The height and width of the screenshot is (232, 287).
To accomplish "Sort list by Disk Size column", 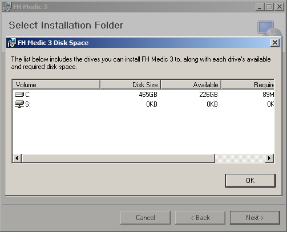I will (x=131, y=85).
